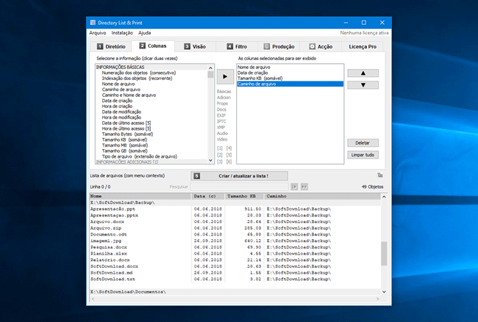Open the Produção tab

[x=279, y=46]
